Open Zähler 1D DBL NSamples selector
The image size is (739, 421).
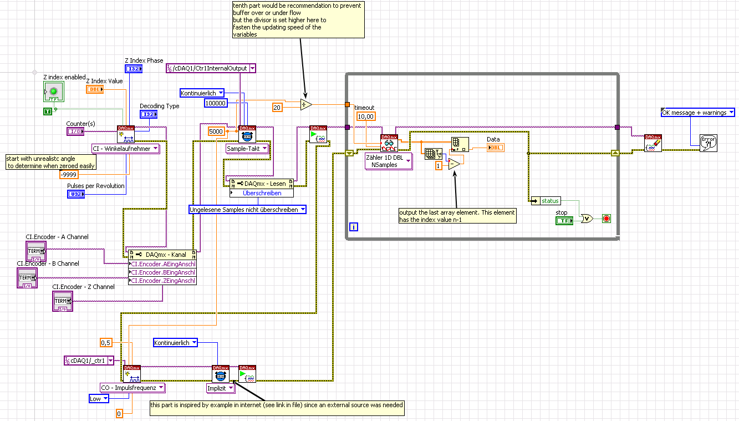(389, 161)
